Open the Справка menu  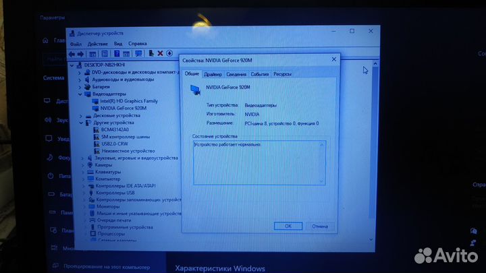tap(138, 44)
